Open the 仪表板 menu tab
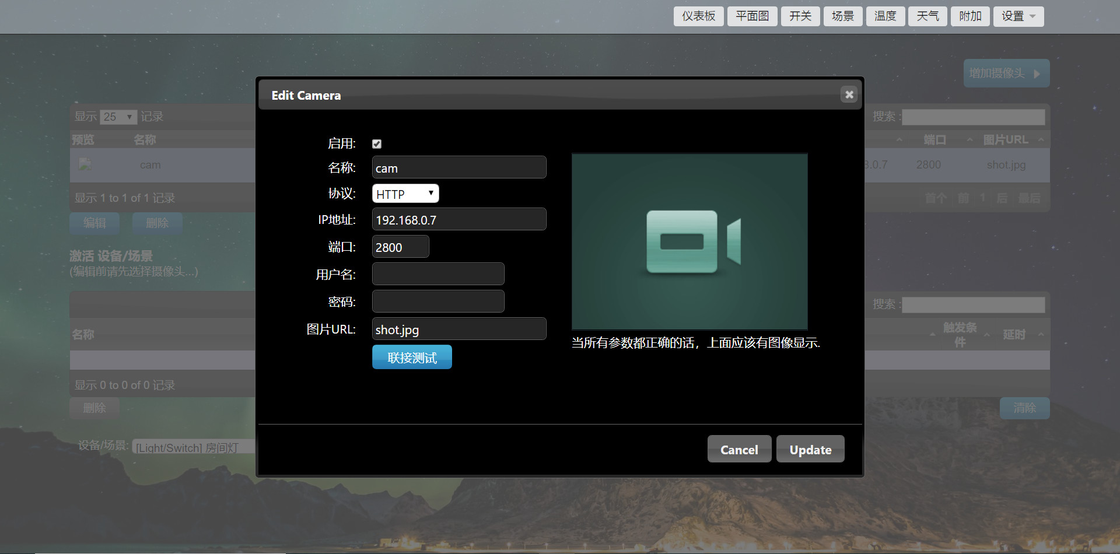Viewport: 1120px width, 554px height. pyautogui.click(x=698, y=16)
